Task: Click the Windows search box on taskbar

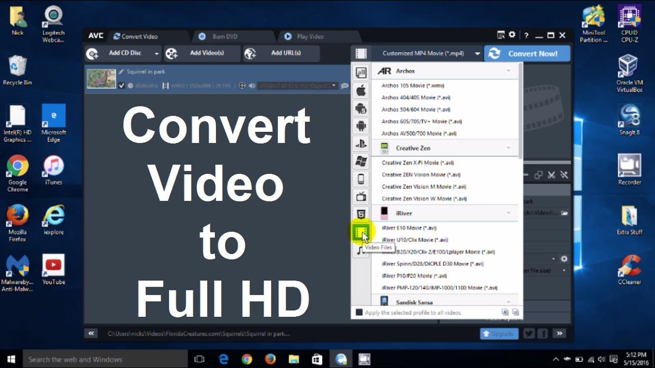Action: coord(105,359)
